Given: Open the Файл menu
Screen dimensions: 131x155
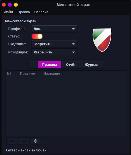Looking at the screenshot, I should (x=8, y=12).
